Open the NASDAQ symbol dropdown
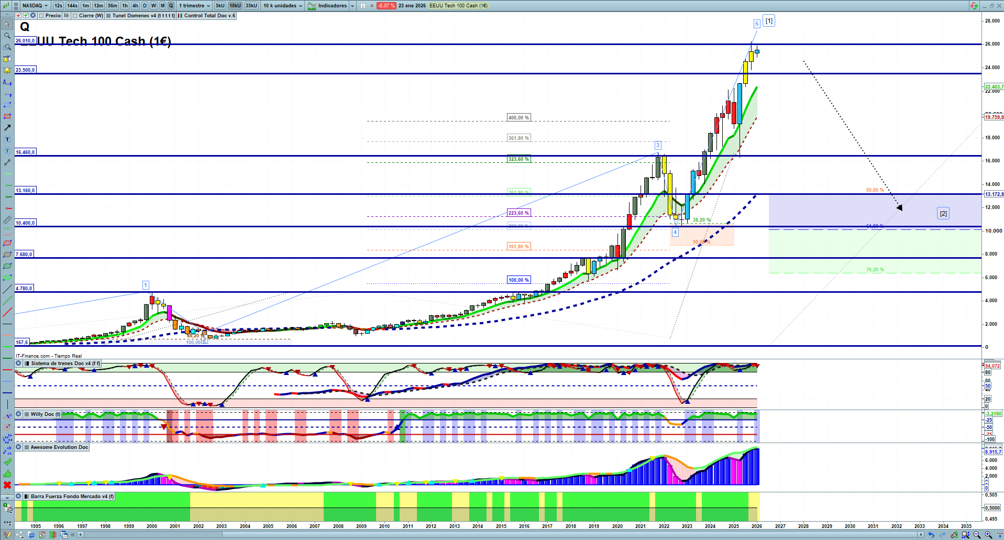This screenshot has height=540, width=1004. 35,6
